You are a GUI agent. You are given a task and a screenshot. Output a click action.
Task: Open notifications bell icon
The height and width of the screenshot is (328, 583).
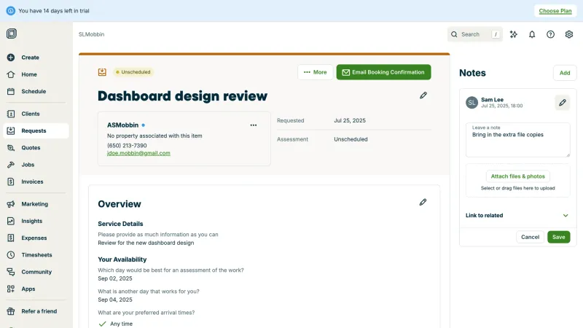(x=532, y=34)
